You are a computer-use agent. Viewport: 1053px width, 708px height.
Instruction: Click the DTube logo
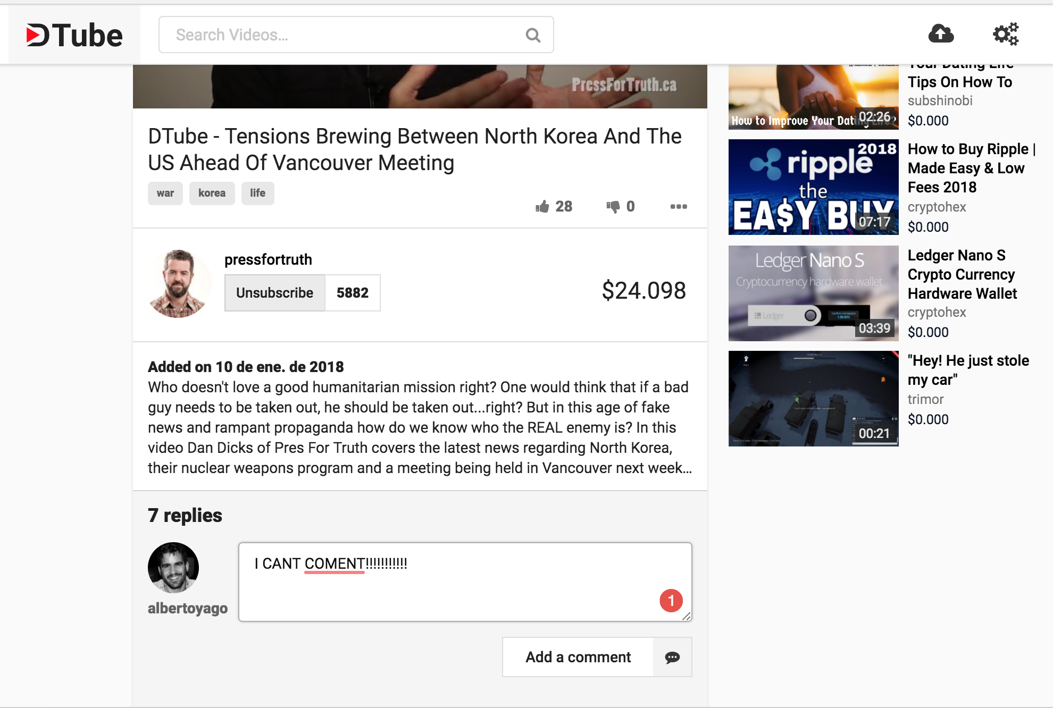tap(74, 36)
